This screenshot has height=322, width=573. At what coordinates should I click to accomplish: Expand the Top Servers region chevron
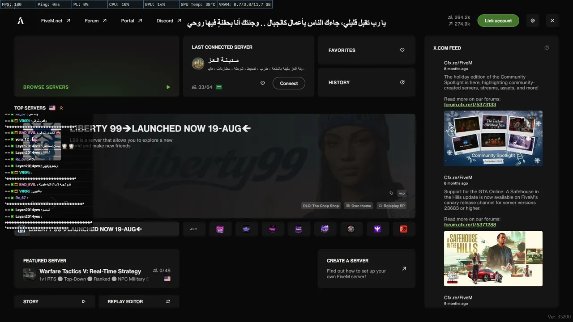61,108
